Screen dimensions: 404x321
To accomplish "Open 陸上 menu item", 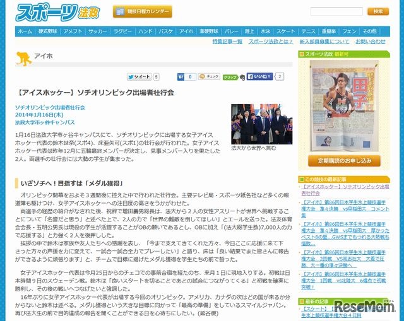I will point(249,32).
